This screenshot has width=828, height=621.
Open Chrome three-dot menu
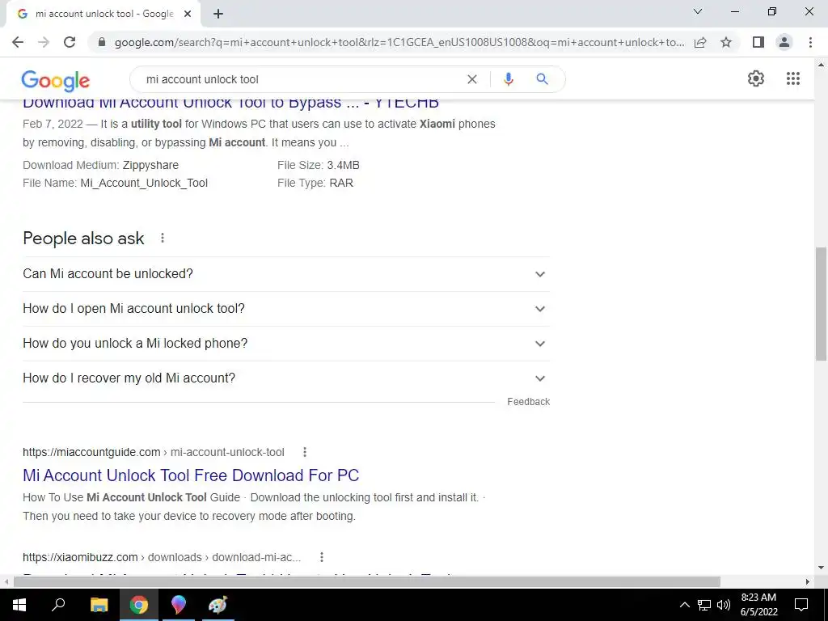810,42
